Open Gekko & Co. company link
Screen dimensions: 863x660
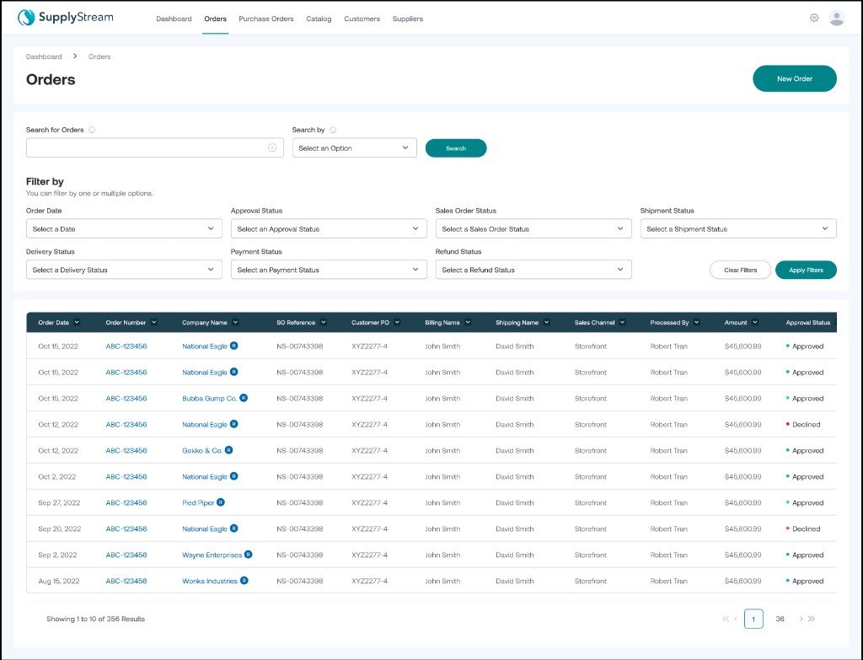click(202, 450)
